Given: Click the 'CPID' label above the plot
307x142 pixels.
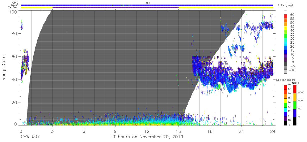Looking at the screenshot, I should [15, 3].
